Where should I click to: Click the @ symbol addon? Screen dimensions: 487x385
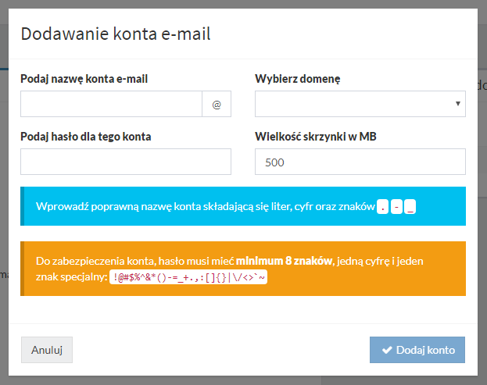coord(217,104)
